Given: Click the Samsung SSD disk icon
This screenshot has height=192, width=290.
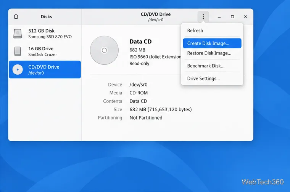Looking at the screenshot, I should pyautogui.click(x=18, y=34).
